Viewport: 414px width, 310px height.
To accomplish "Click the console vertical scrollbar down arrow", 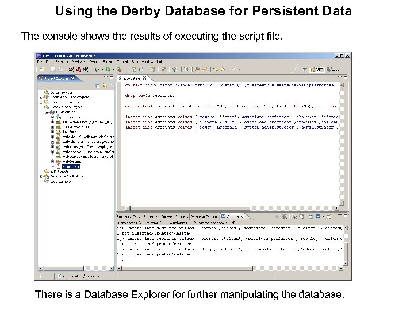I will [346, 263].
